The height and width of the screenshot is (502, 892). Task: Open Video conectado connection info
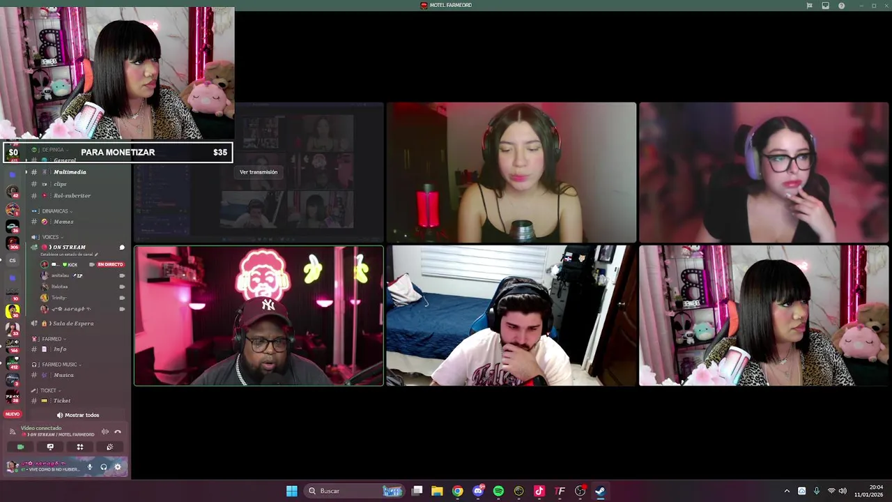coord(41,428)
